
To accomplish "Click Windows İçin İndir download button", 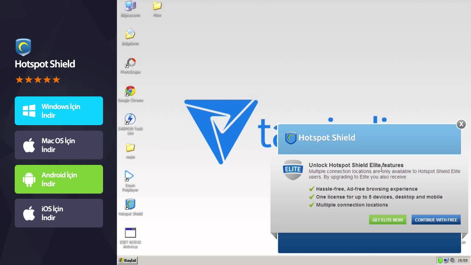I will 59,111.
